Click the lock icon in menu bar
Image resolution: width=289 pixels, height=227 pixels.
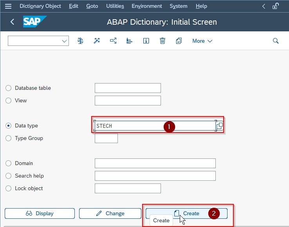click(x=276, y=6)
